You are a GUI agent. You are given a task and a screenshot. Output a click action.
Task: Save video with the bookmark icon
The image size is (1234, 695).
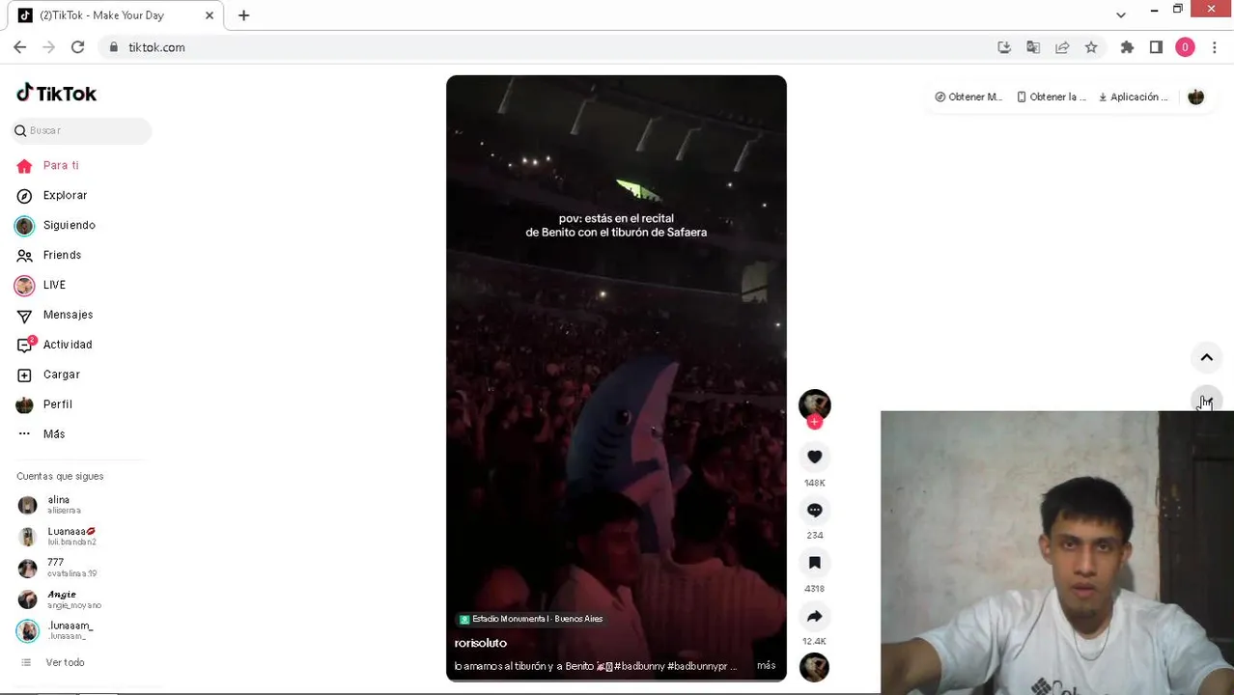tap(814, 563)
